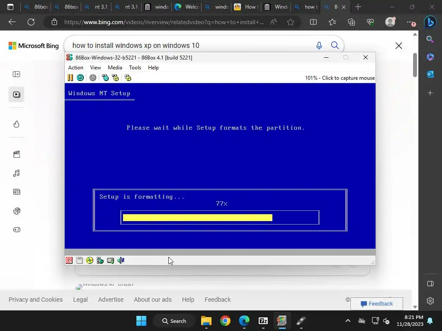Show hidden system tray icons chevron
The height and width of the screenshot is (331, 442).
pos(348,321)
